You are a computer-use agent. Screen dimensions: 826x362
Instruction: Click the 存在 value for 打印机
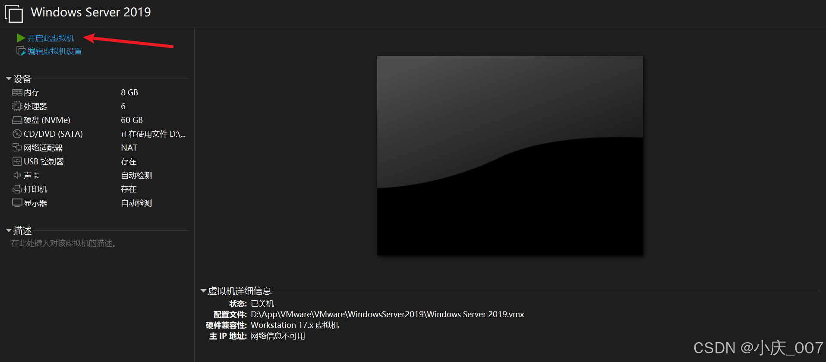[x=129, y=189]
